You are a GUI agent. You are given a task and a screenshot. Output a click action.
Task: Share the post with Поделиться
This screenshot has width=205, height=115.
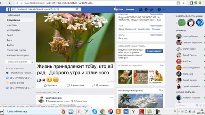[100, 85]
